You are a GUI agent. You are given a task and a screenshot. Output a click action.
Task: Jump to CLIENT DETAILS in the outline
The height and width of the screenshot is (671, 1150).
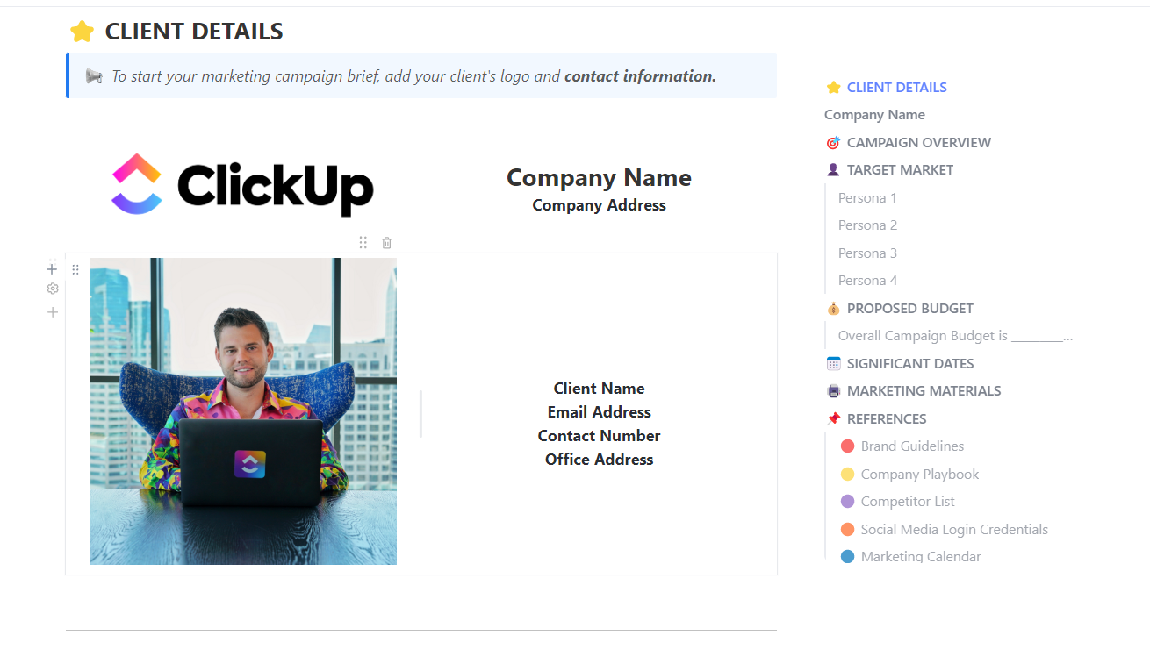[x=897, y=88]
